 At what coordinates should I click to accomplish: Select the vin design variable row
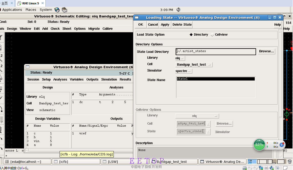pyautogui.click(x=48, y=141)
